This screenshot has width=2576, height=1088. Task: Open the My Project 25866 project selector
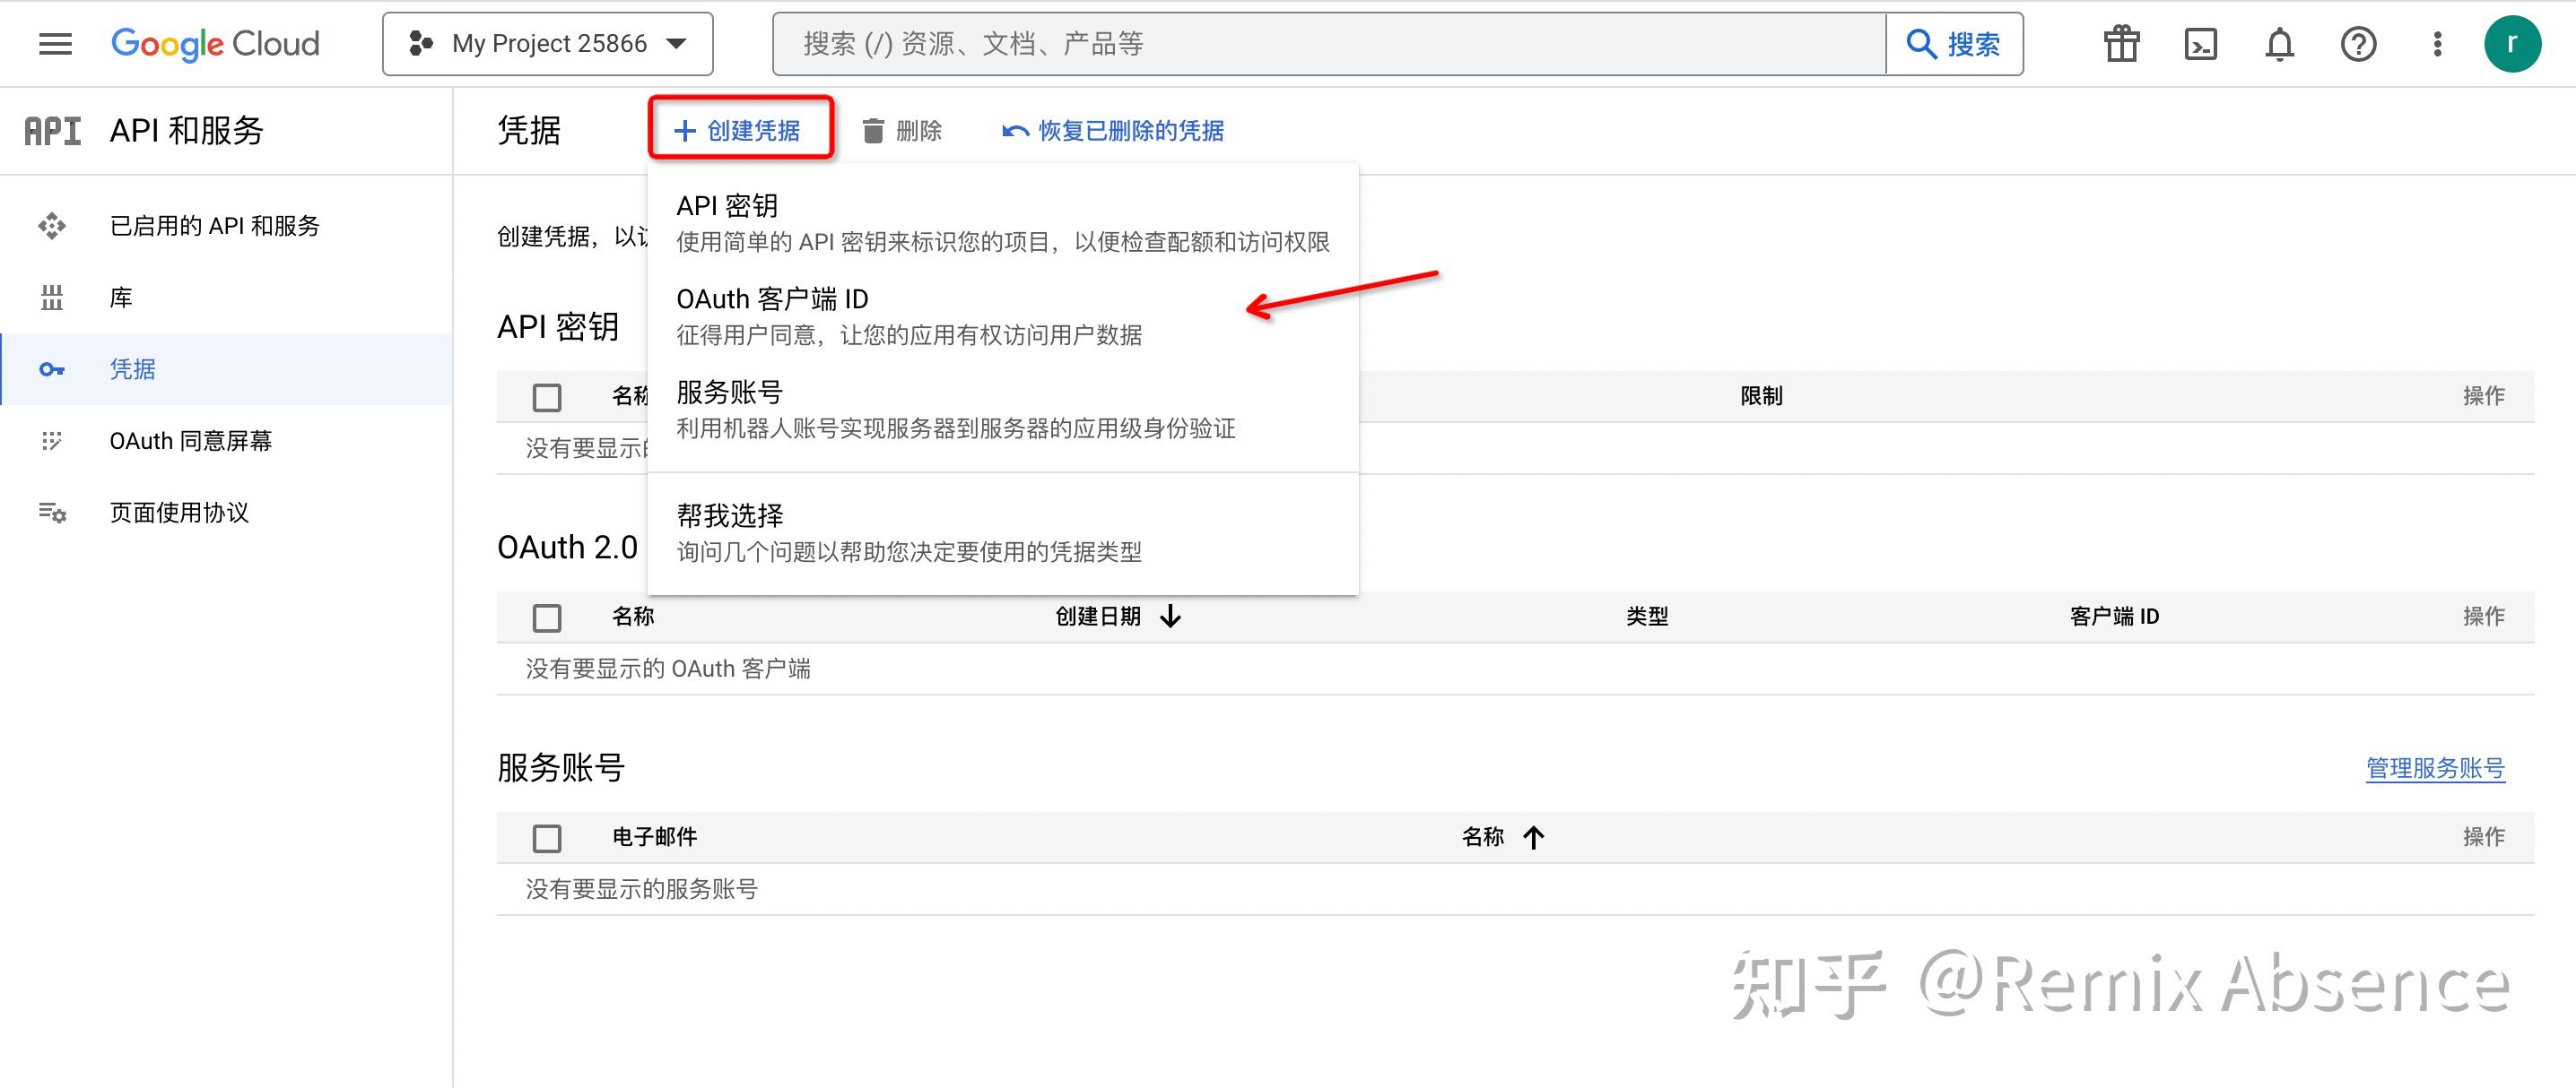(548, 43)
